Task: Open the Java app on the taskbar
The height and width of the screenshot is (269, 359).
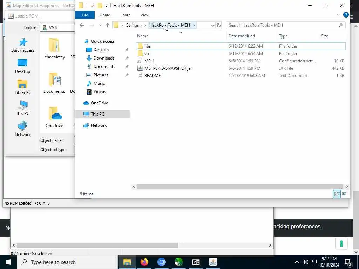Action: click(x=213, y=262)
